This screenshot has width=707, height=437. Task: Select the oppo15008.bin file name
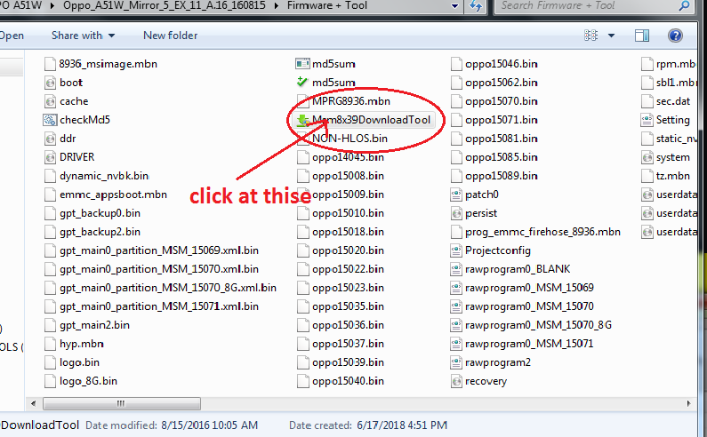(x=348, y=176)
